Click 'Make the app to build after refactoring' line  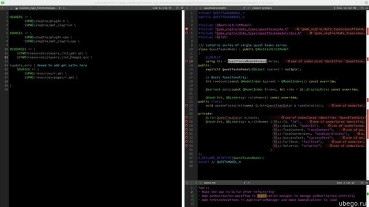tap(236, 191)
